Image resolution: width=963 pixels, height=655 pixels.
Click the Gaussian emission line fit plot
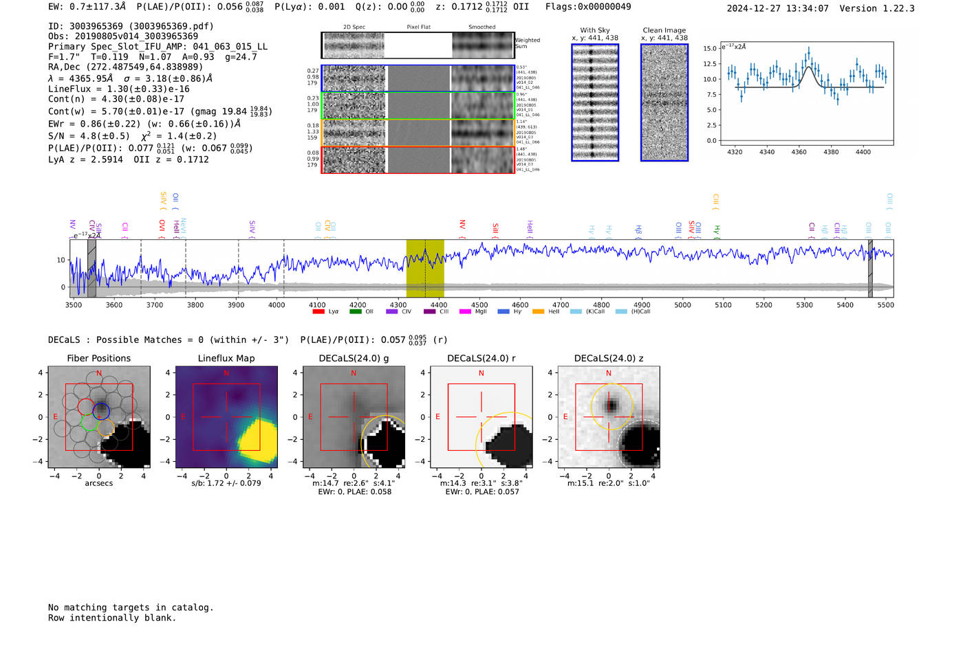pos(806,94)
